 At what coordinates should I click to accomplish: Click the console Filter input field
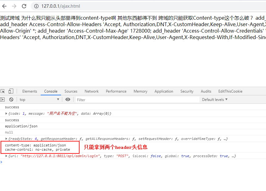pyautogui.click(x=137, y=100)
